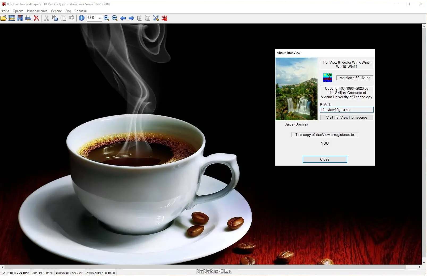Click the previous page icon
Viewport: 427px width, 276px height.
point(139,18)
